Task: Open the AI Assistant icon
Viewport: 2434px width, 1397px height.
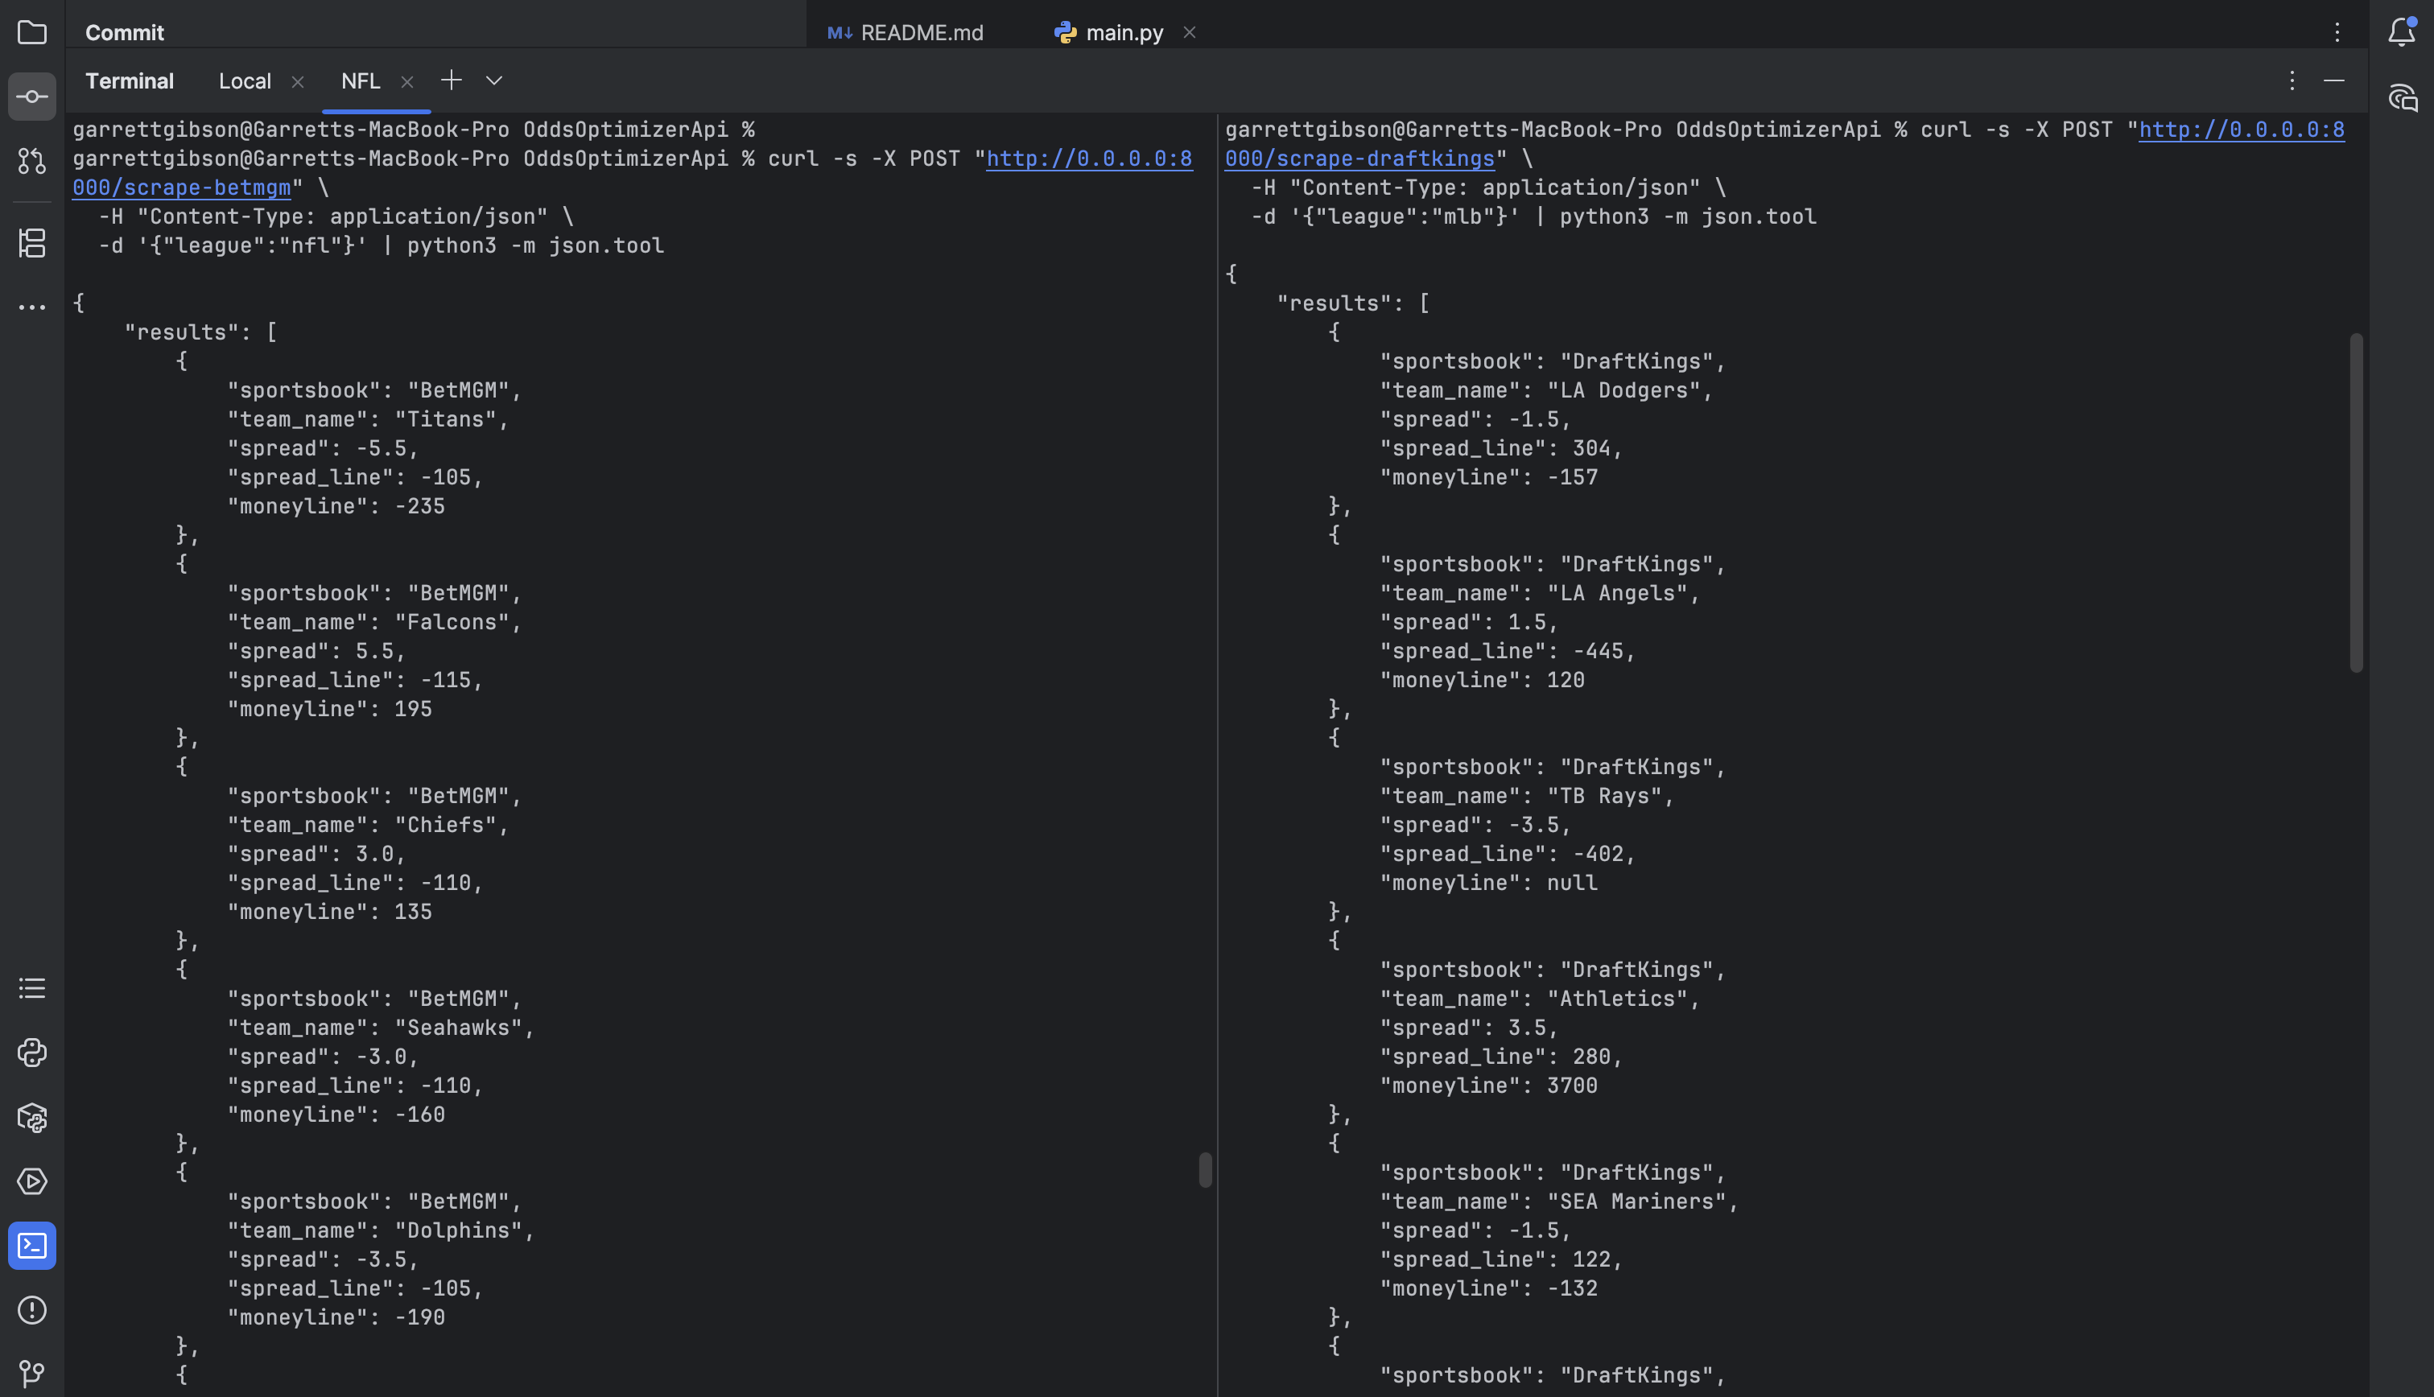Action: pyautogui.click(x=2401, y=97)
